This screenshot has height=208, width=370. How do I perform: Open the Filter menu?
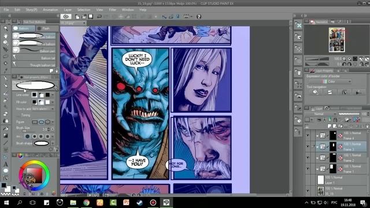pyautogui.click(x=113, y=10)
